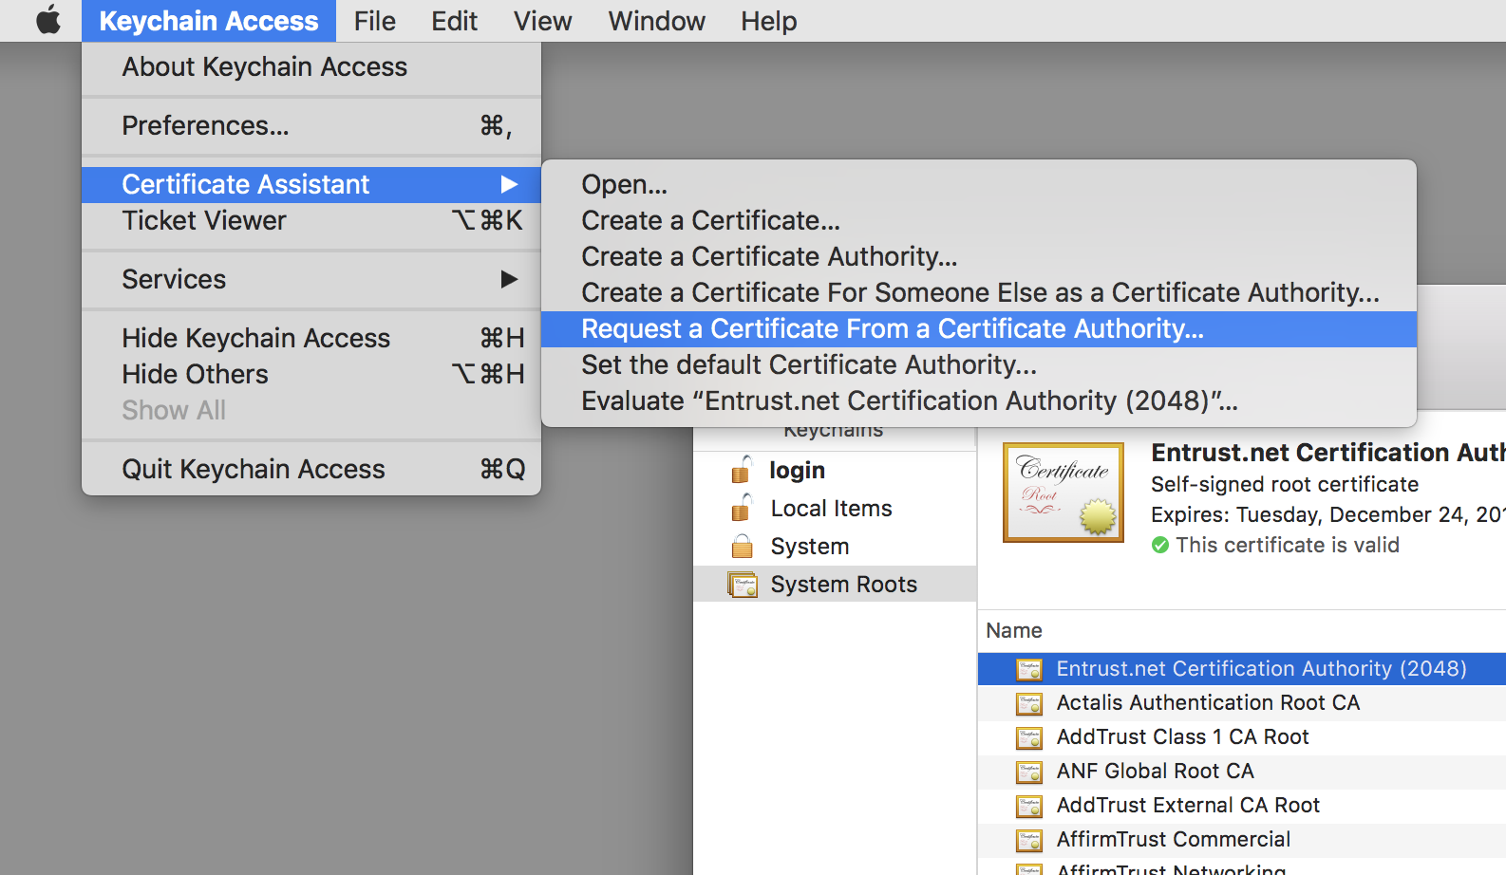Select AddTrust External CA Root row
Viewport: 1506px width, 875px height.
click(x=1242, y=806)
